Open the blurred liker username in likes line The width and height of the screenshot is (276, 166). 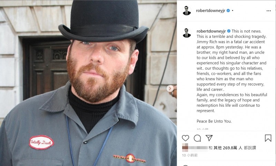[x=198, y=148]
